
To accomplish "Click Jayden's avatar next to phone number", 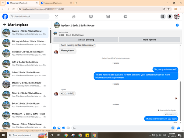I will pyautogui.click(x=56, y=94).
